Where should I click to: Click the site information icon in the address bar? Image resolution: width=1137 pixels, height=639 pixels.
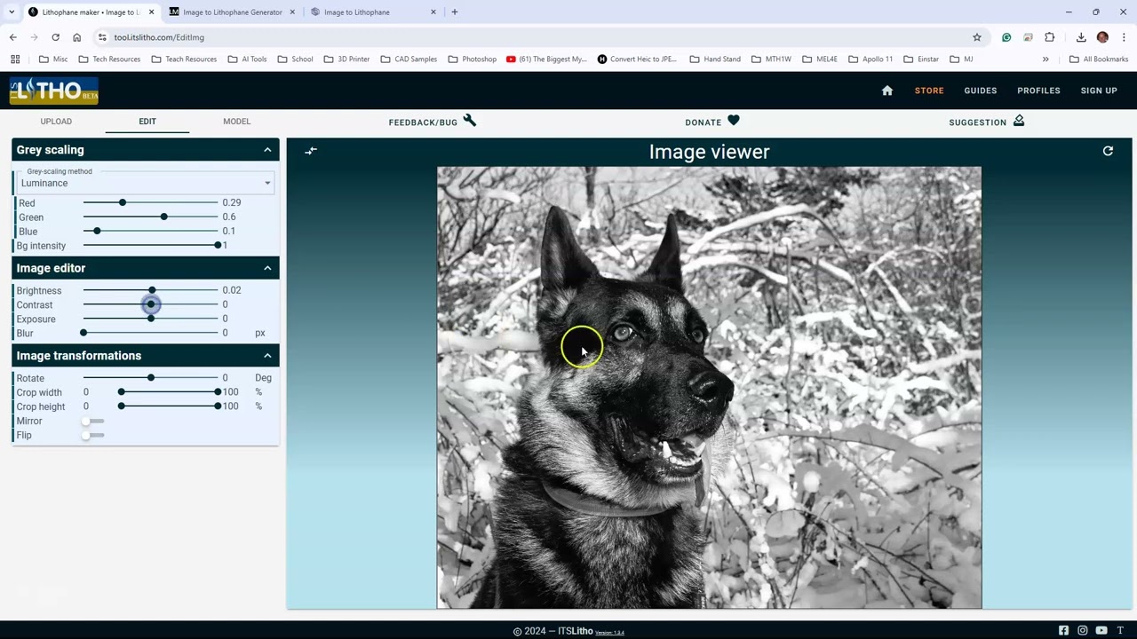click(x=102, y=37)
